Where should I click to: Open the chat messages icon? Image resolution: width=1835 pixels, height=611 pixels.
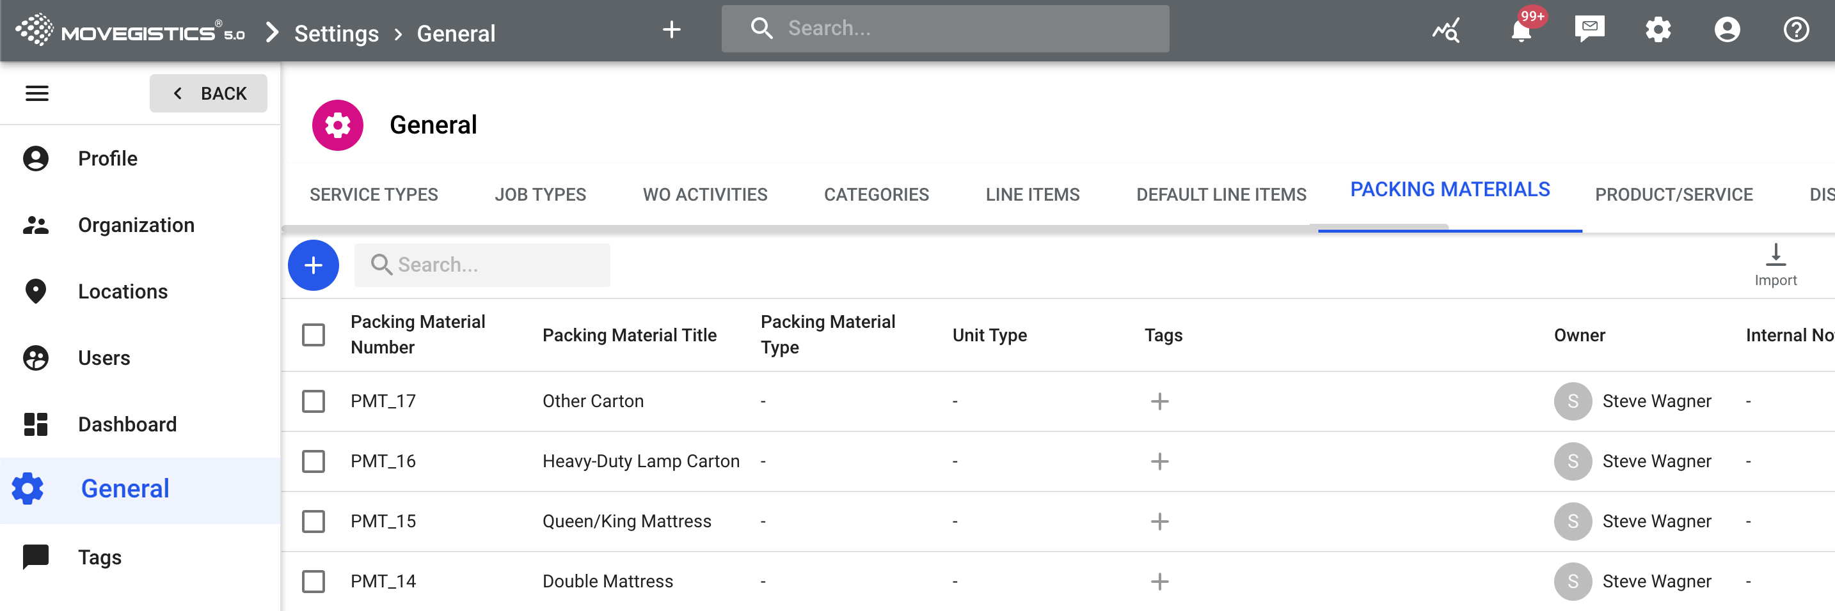[x=1589, y=29]
